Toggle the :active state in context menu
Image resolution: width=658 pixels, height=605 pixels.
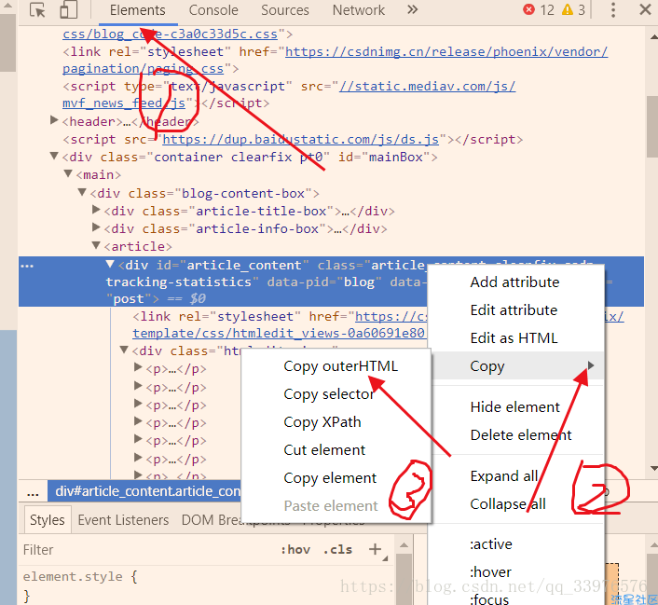tap(491, 543)
